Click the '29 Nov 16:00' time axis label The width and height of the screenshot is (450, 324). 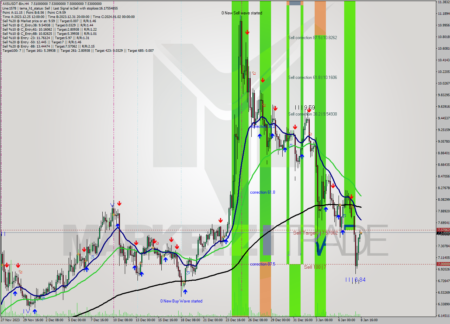34,320
